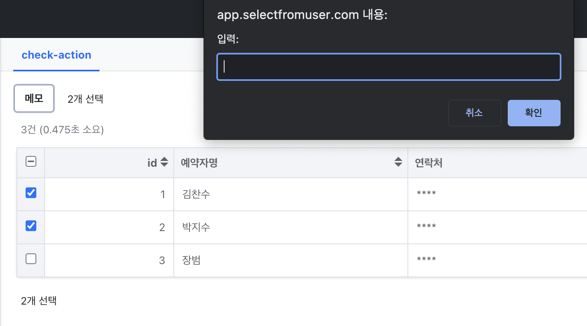Click the id cell with value 2
Viewport: 587px width, 326px height.
point(162,227)
